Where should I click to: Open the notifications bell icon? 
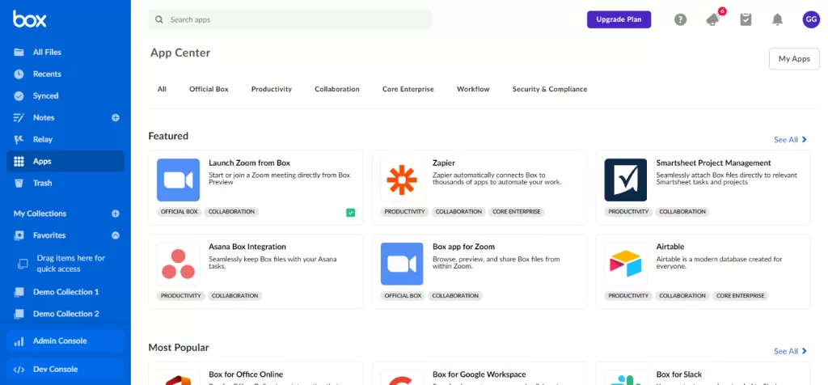point(777,19)
